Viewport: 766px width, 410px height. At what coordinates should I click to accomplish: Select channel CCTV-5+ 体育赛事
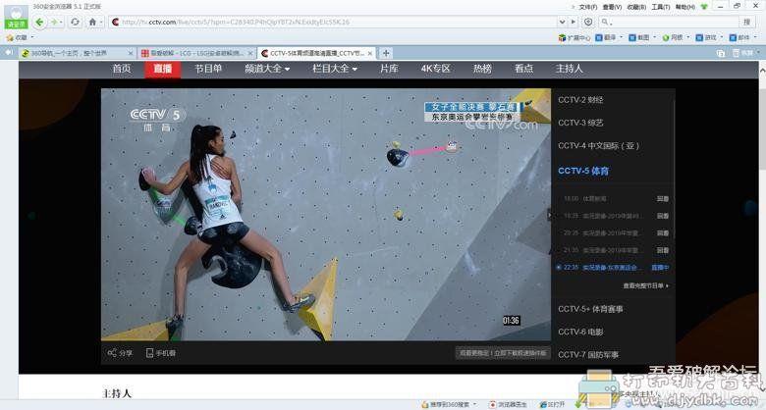(590, 309)
